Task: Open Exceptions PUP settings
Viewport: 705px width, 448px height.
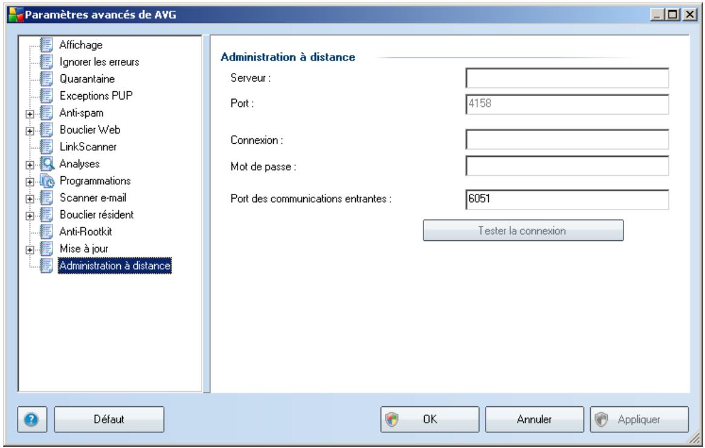Action: pos(96,96)
